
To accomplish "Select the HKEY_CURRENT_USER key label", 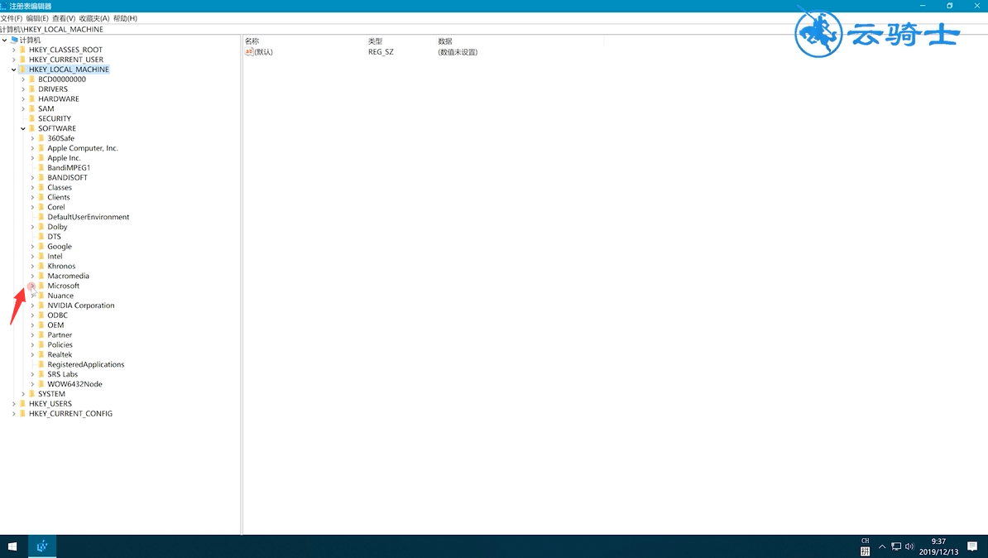I will point(66,60).
